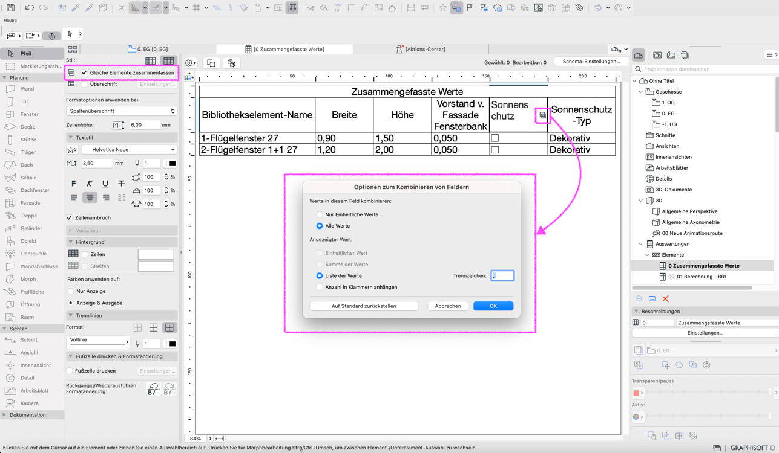Undo format change B/ icon
Viewport: 779px width, 453px height.
(154, 388)
